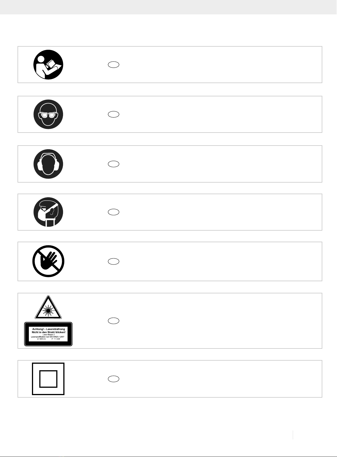
Task: Open the Achtung Laserstrahlung warning label
Action: [x=48, y=334]
